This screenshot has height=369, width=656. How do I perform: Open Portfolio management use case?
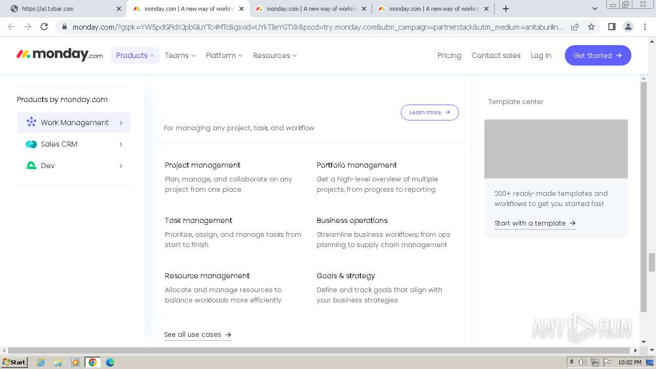357,165
